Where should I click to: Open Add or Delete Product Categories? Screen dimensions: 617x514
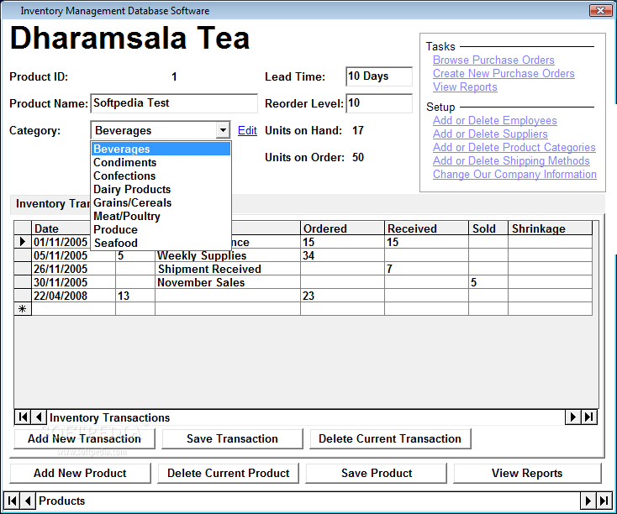tap(514, 147)
